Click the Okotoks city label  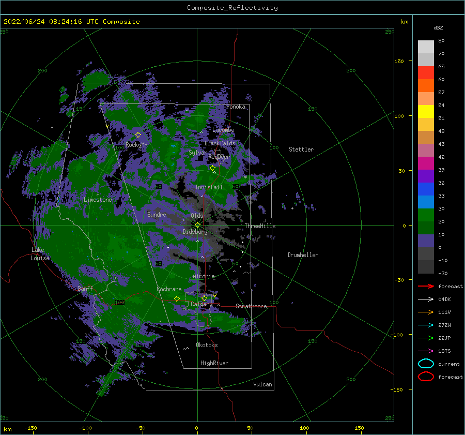click(207, 344)
